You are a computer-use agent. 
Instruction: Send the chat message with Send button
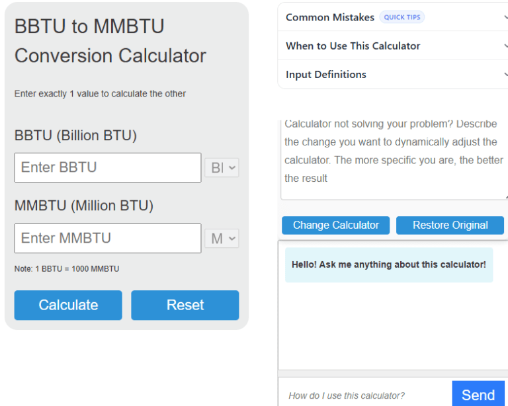click(x=478, y=395)
